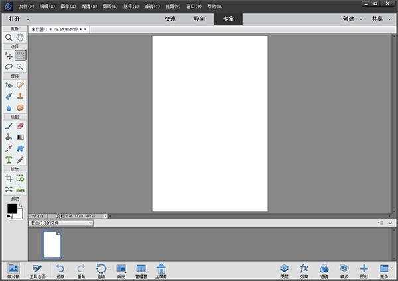Swap foreground and background colors
The image size is (398, 281).
point(21,206)
